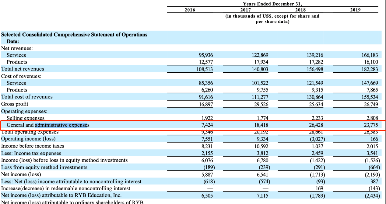Screen dimensions: 386x204
Task: Click the "Total cost of revenues" label
Action: (x=27, y=97)
